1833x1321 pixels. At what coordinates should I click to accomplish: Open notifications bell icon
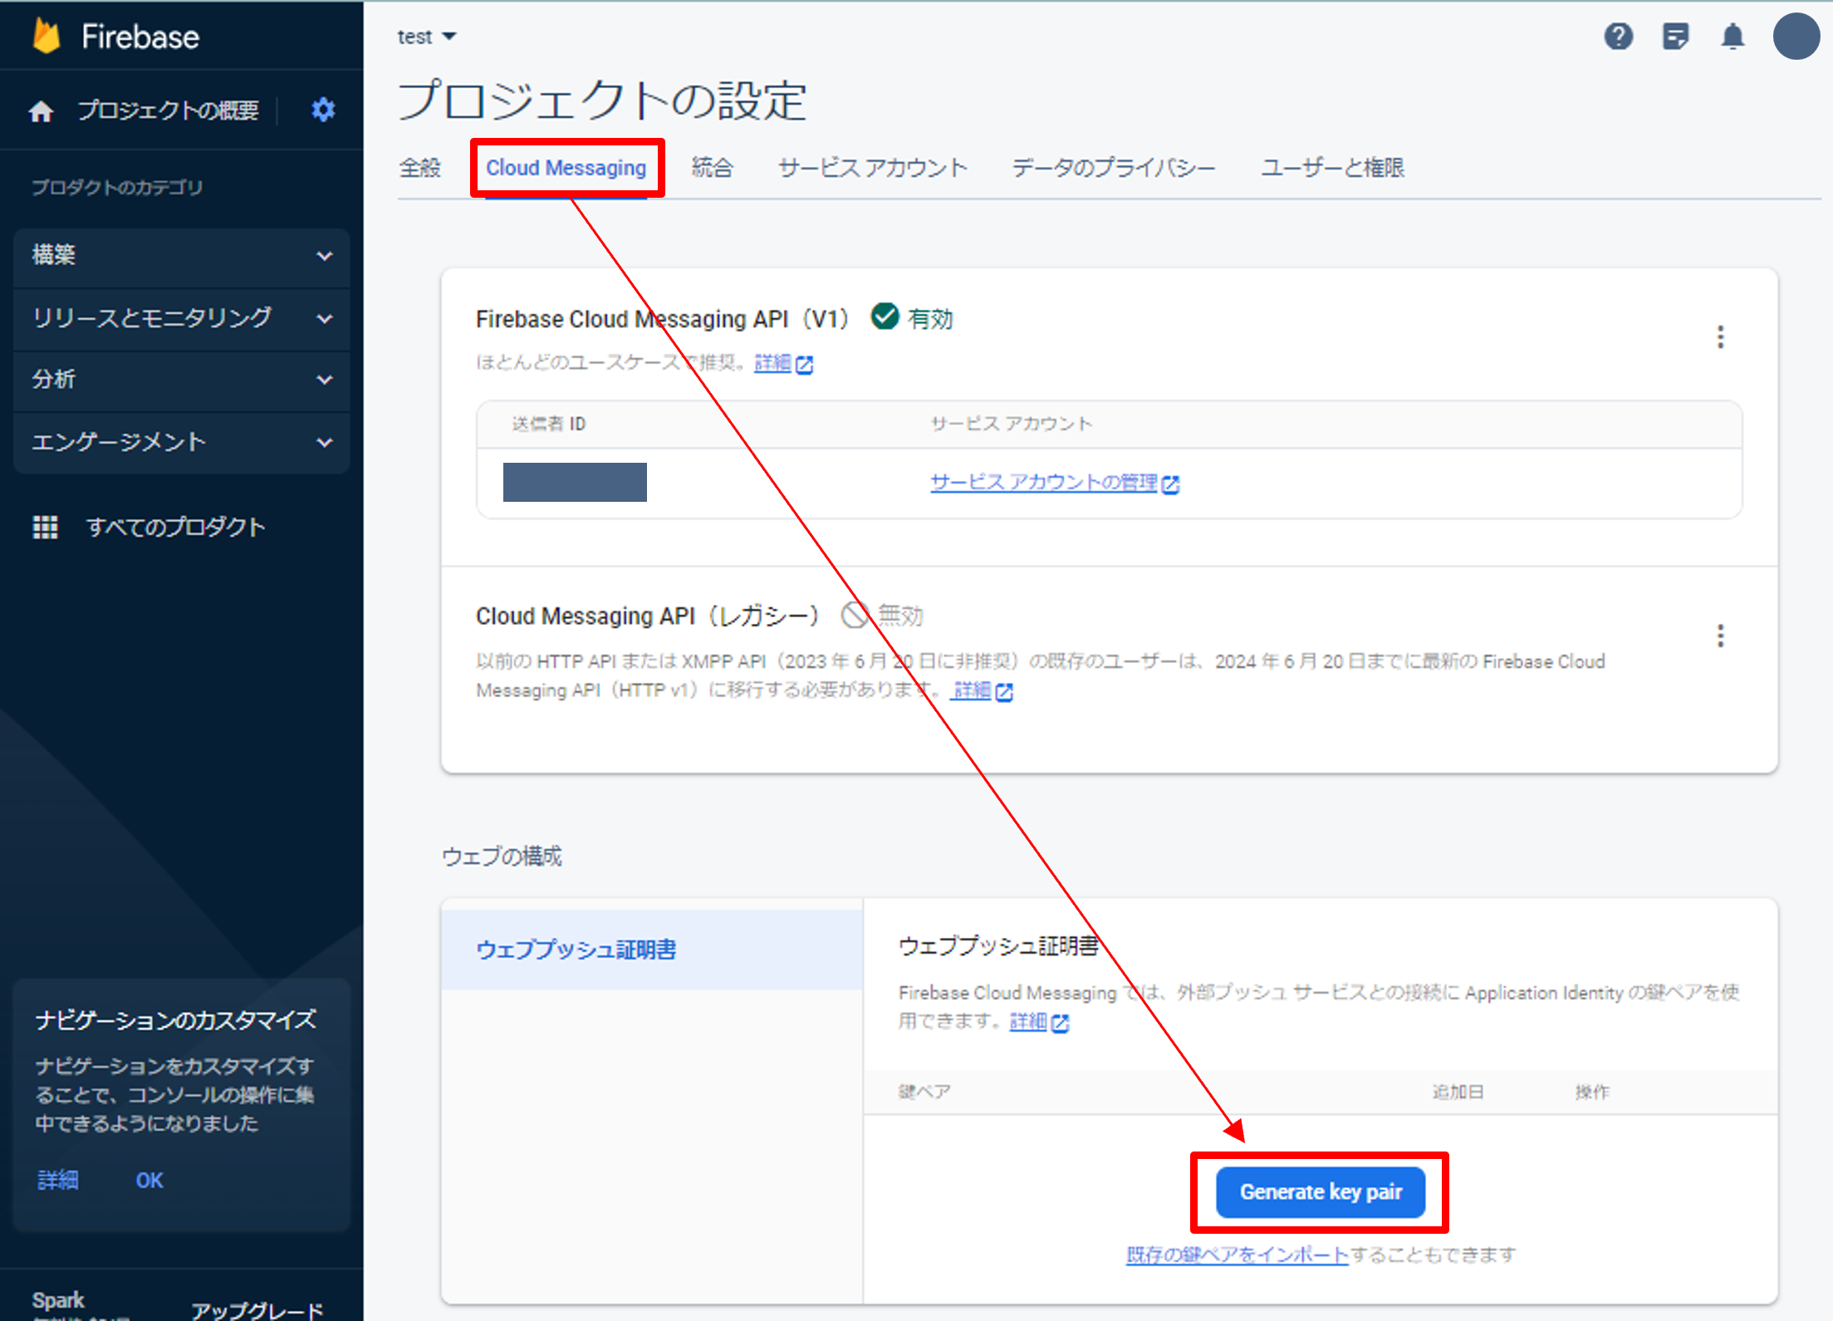point(1733,37)
